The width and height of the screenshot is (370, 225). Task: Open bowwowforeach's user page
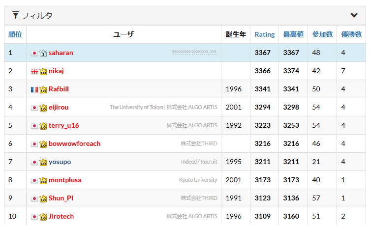[74, 143]
